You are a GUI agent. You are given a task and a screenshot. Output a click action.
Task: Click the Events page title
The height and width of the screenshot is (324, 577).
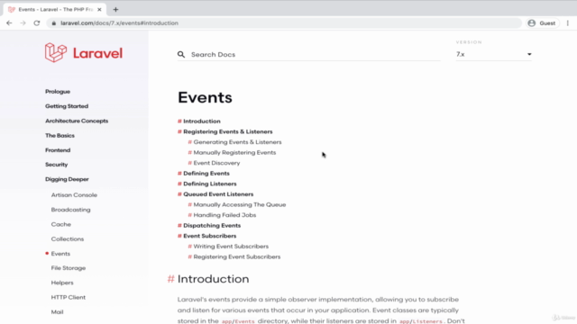point(205,97)
